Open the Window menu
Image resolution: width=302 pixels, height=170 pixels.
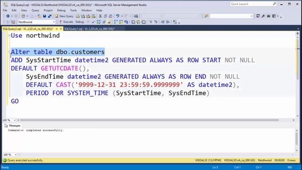point(86,10)
